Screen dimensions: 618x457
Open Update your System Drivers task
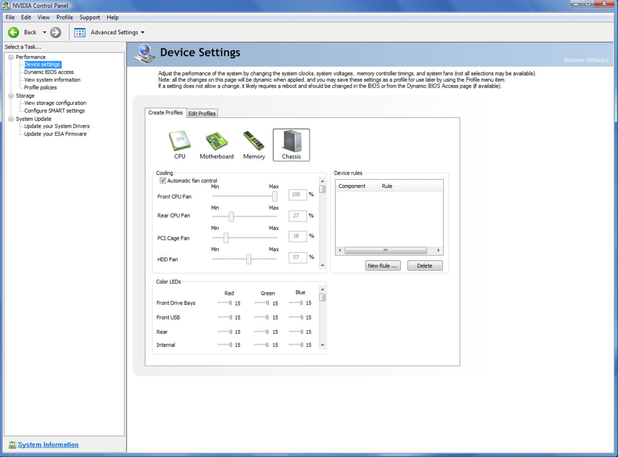pos(57,126)
